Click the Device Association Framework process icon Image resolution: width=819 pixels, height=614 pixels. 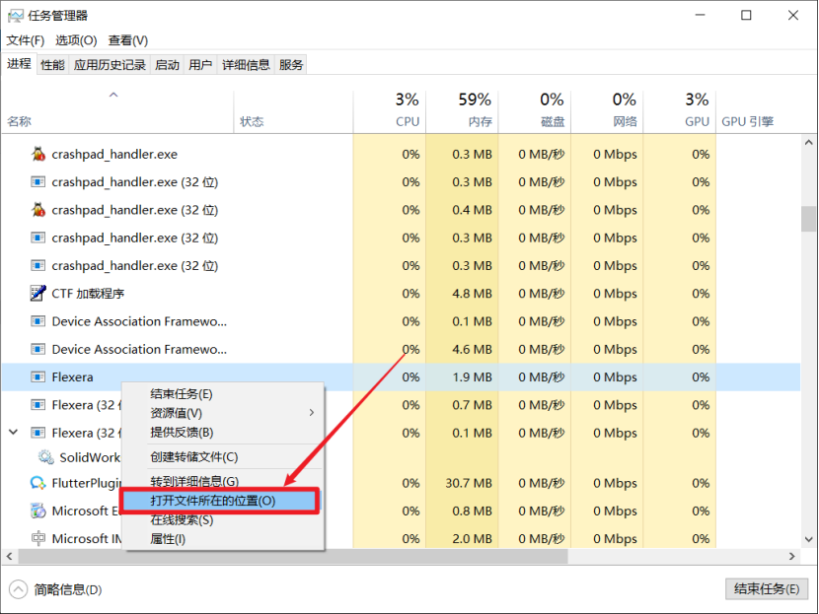[x=37, y=320]
